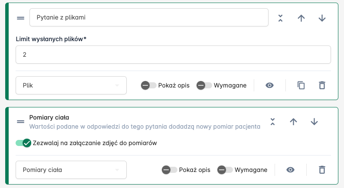Viewport: 344px width, 188px height.
Task: Preview Pomiary ciała question with eye icon
Action: (x=291, y=170)
